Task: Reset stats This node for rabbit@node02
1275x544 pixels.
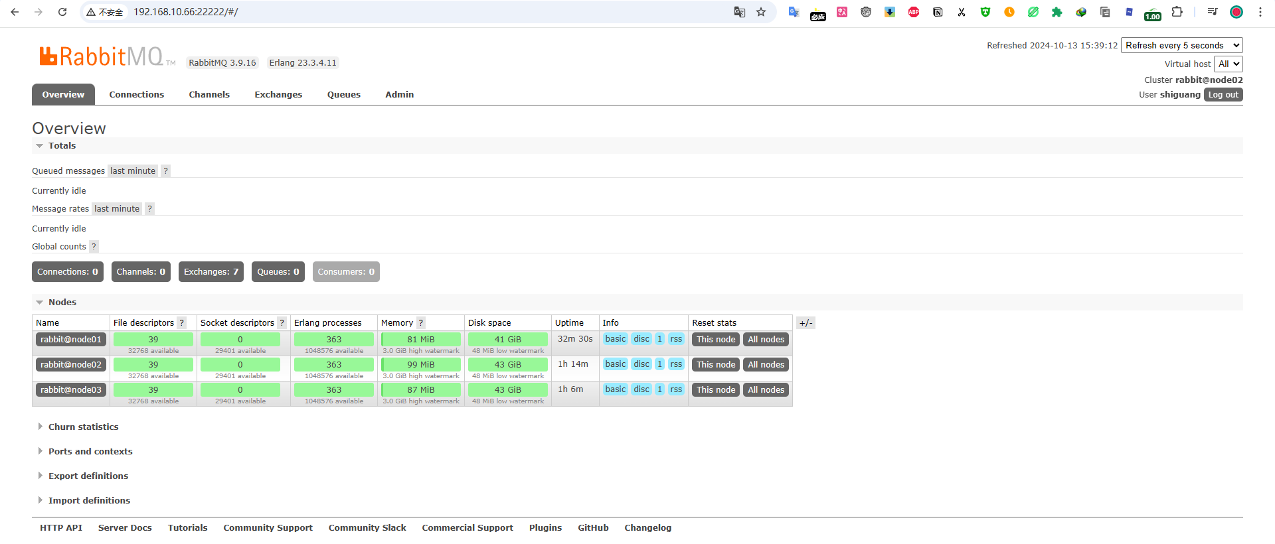Action: (x=716, y=365)
